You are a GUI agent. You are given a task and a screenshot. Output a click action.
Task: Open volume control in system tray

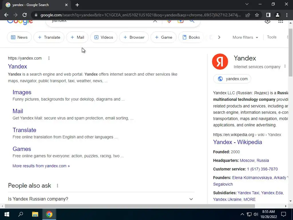256,214
